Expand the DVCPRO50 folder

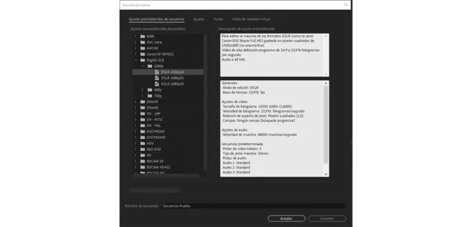[x=135, y=132]
